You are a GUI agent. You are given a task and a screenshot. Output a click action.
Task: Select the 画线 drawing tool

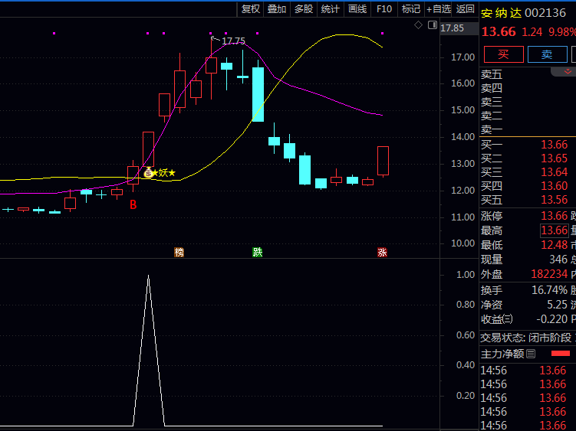[357, 8]
